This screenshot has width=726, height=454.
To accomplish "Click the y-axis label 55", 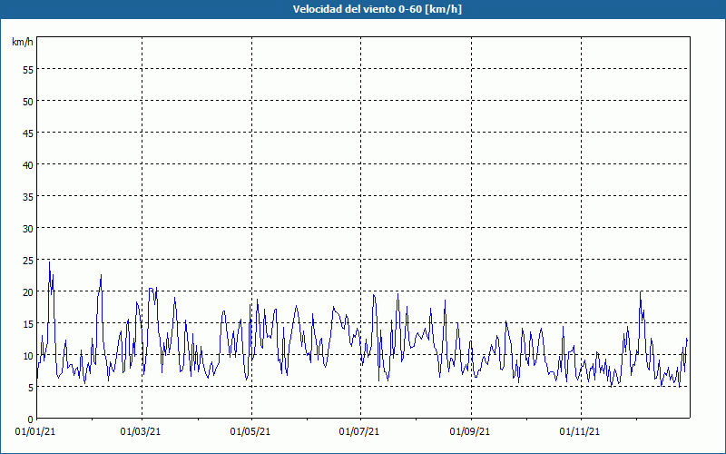I will (x=28, y=70).
